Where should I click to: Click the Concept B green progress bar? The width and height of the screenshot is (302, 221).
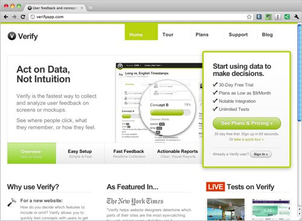point(167,113)
